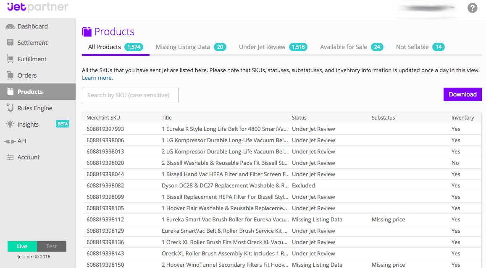Click the 1 Hoover Flair Washable title
The height and width of the screenshot is (268, 486).
(225, 208)
